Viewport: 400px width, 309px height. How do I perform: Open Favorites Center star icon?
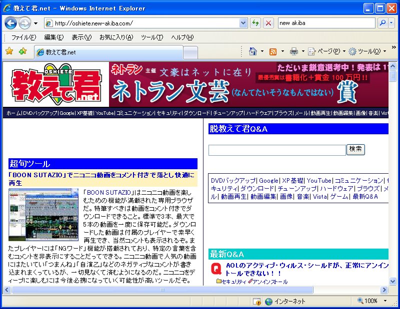point(9,51)
